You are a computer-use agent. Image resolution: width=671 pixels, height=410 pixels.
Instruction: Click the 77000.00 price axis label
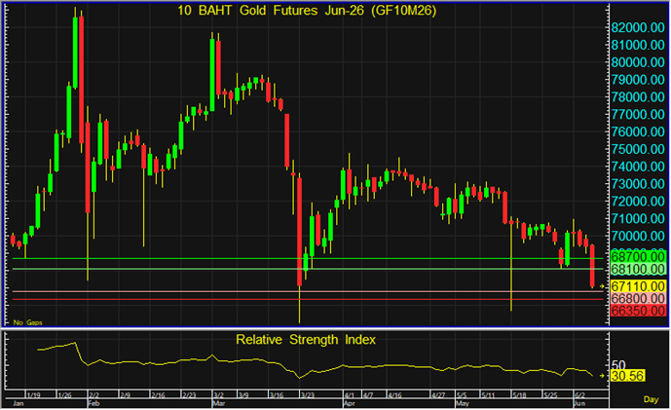pos(638,114)
